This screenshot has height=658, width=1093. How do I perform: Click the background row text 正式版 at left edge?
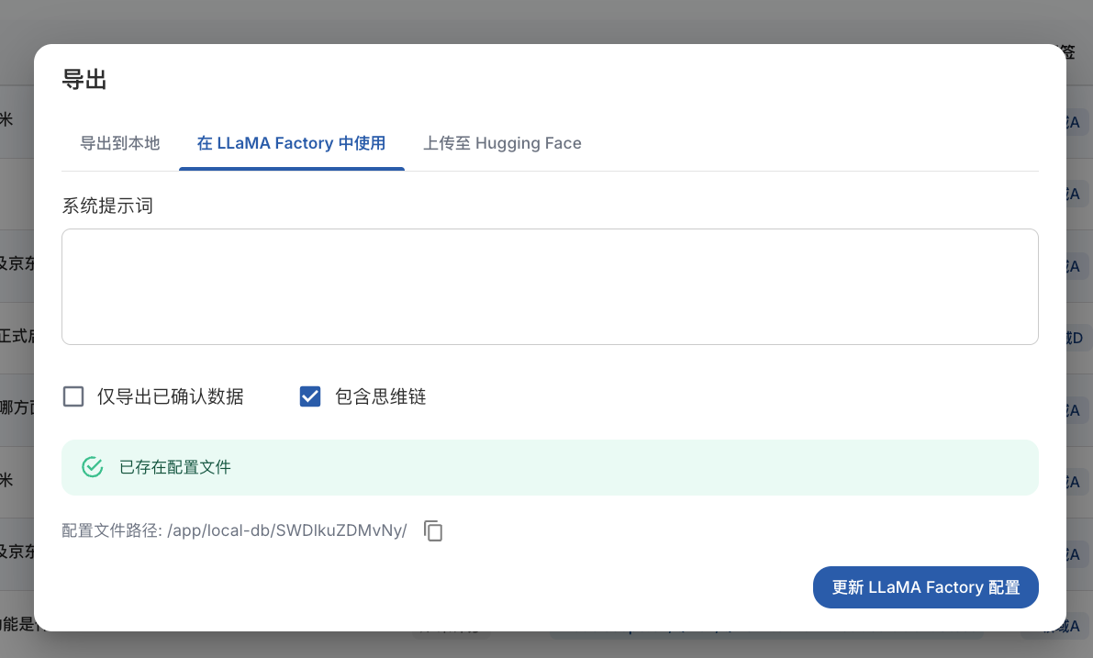tap(16, 337)
